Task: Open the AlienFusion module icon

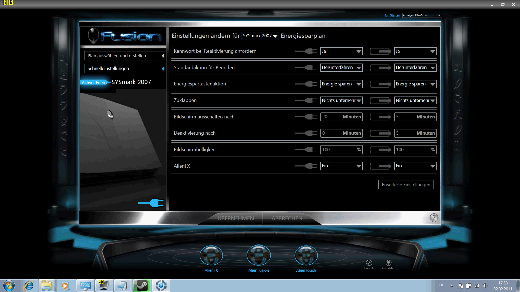Action: [x=259, y=255]
